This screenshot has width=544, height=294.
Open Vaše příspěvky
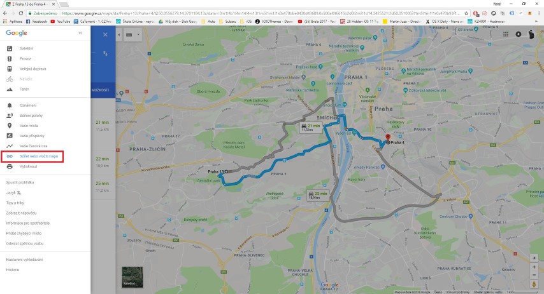(x=32, y=136)
